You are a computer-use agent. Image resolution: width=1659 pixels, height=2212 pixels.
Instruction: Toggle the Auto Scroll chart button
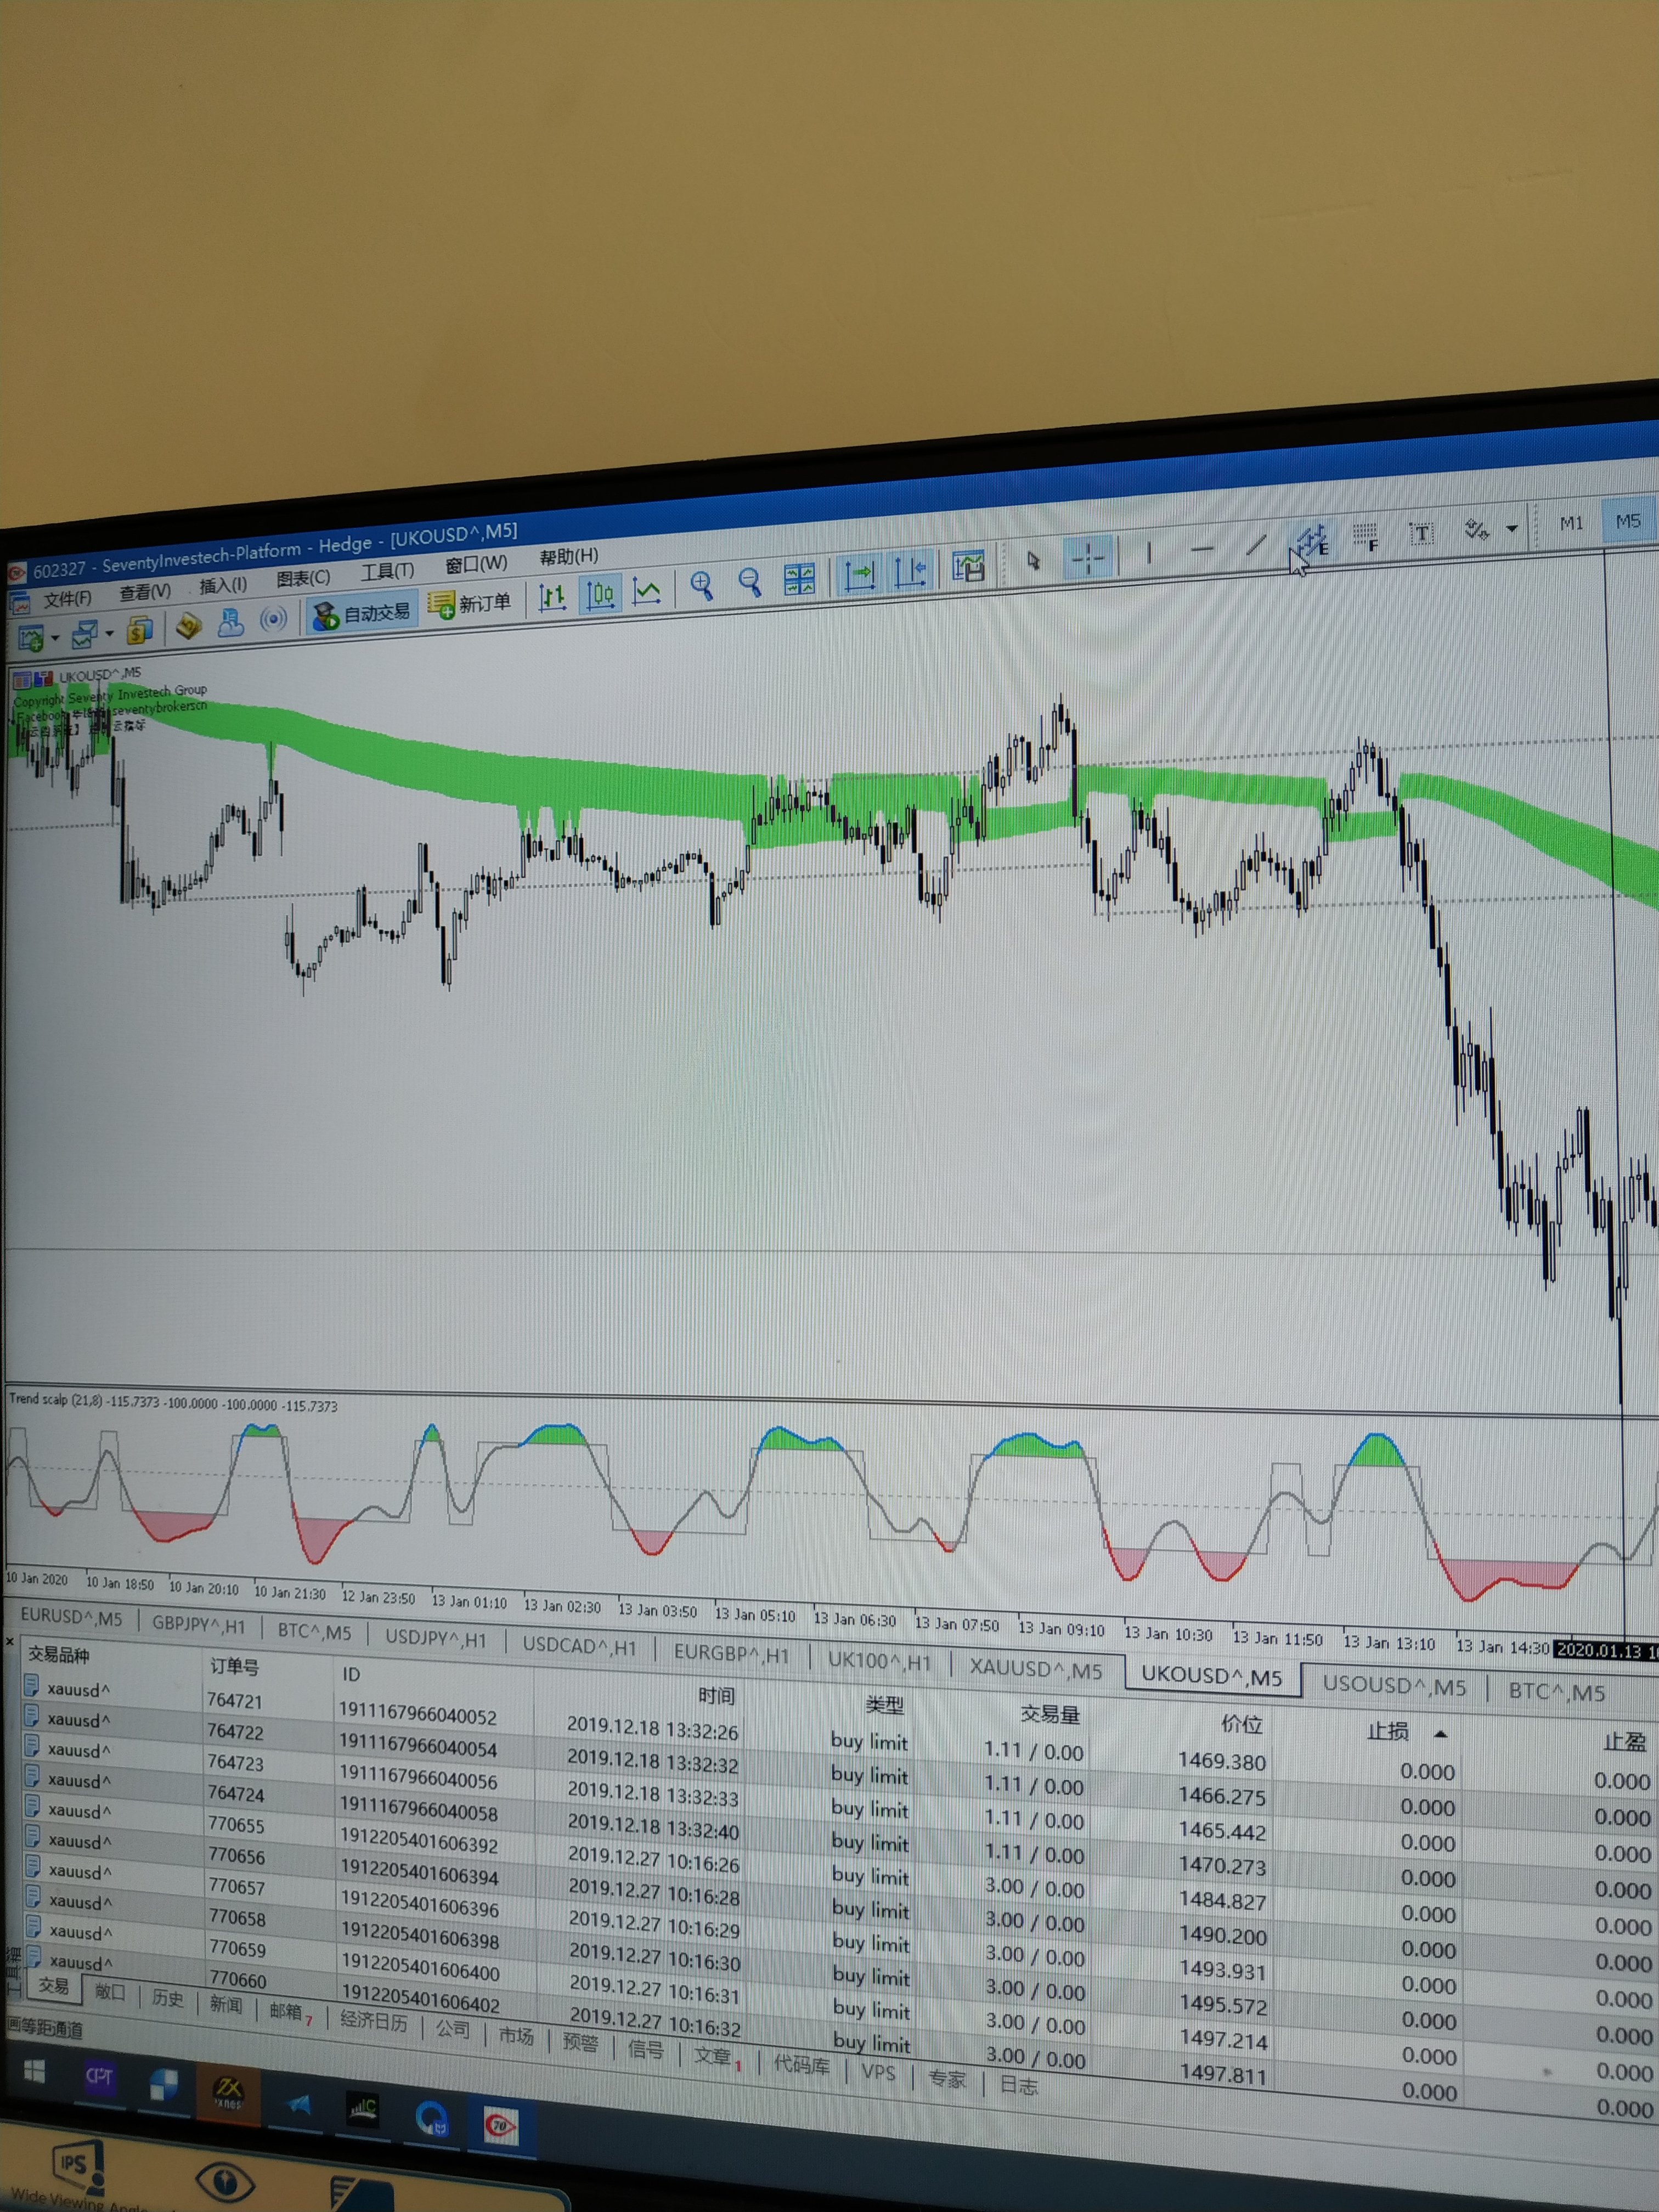(x=860, y=574)
